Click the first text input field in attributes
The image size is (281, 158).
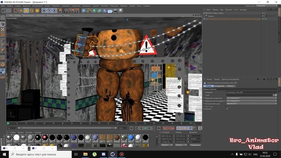pos(252,93)
